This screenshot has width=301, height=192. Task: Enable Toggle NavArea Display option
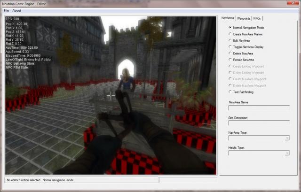pos(230,47)
